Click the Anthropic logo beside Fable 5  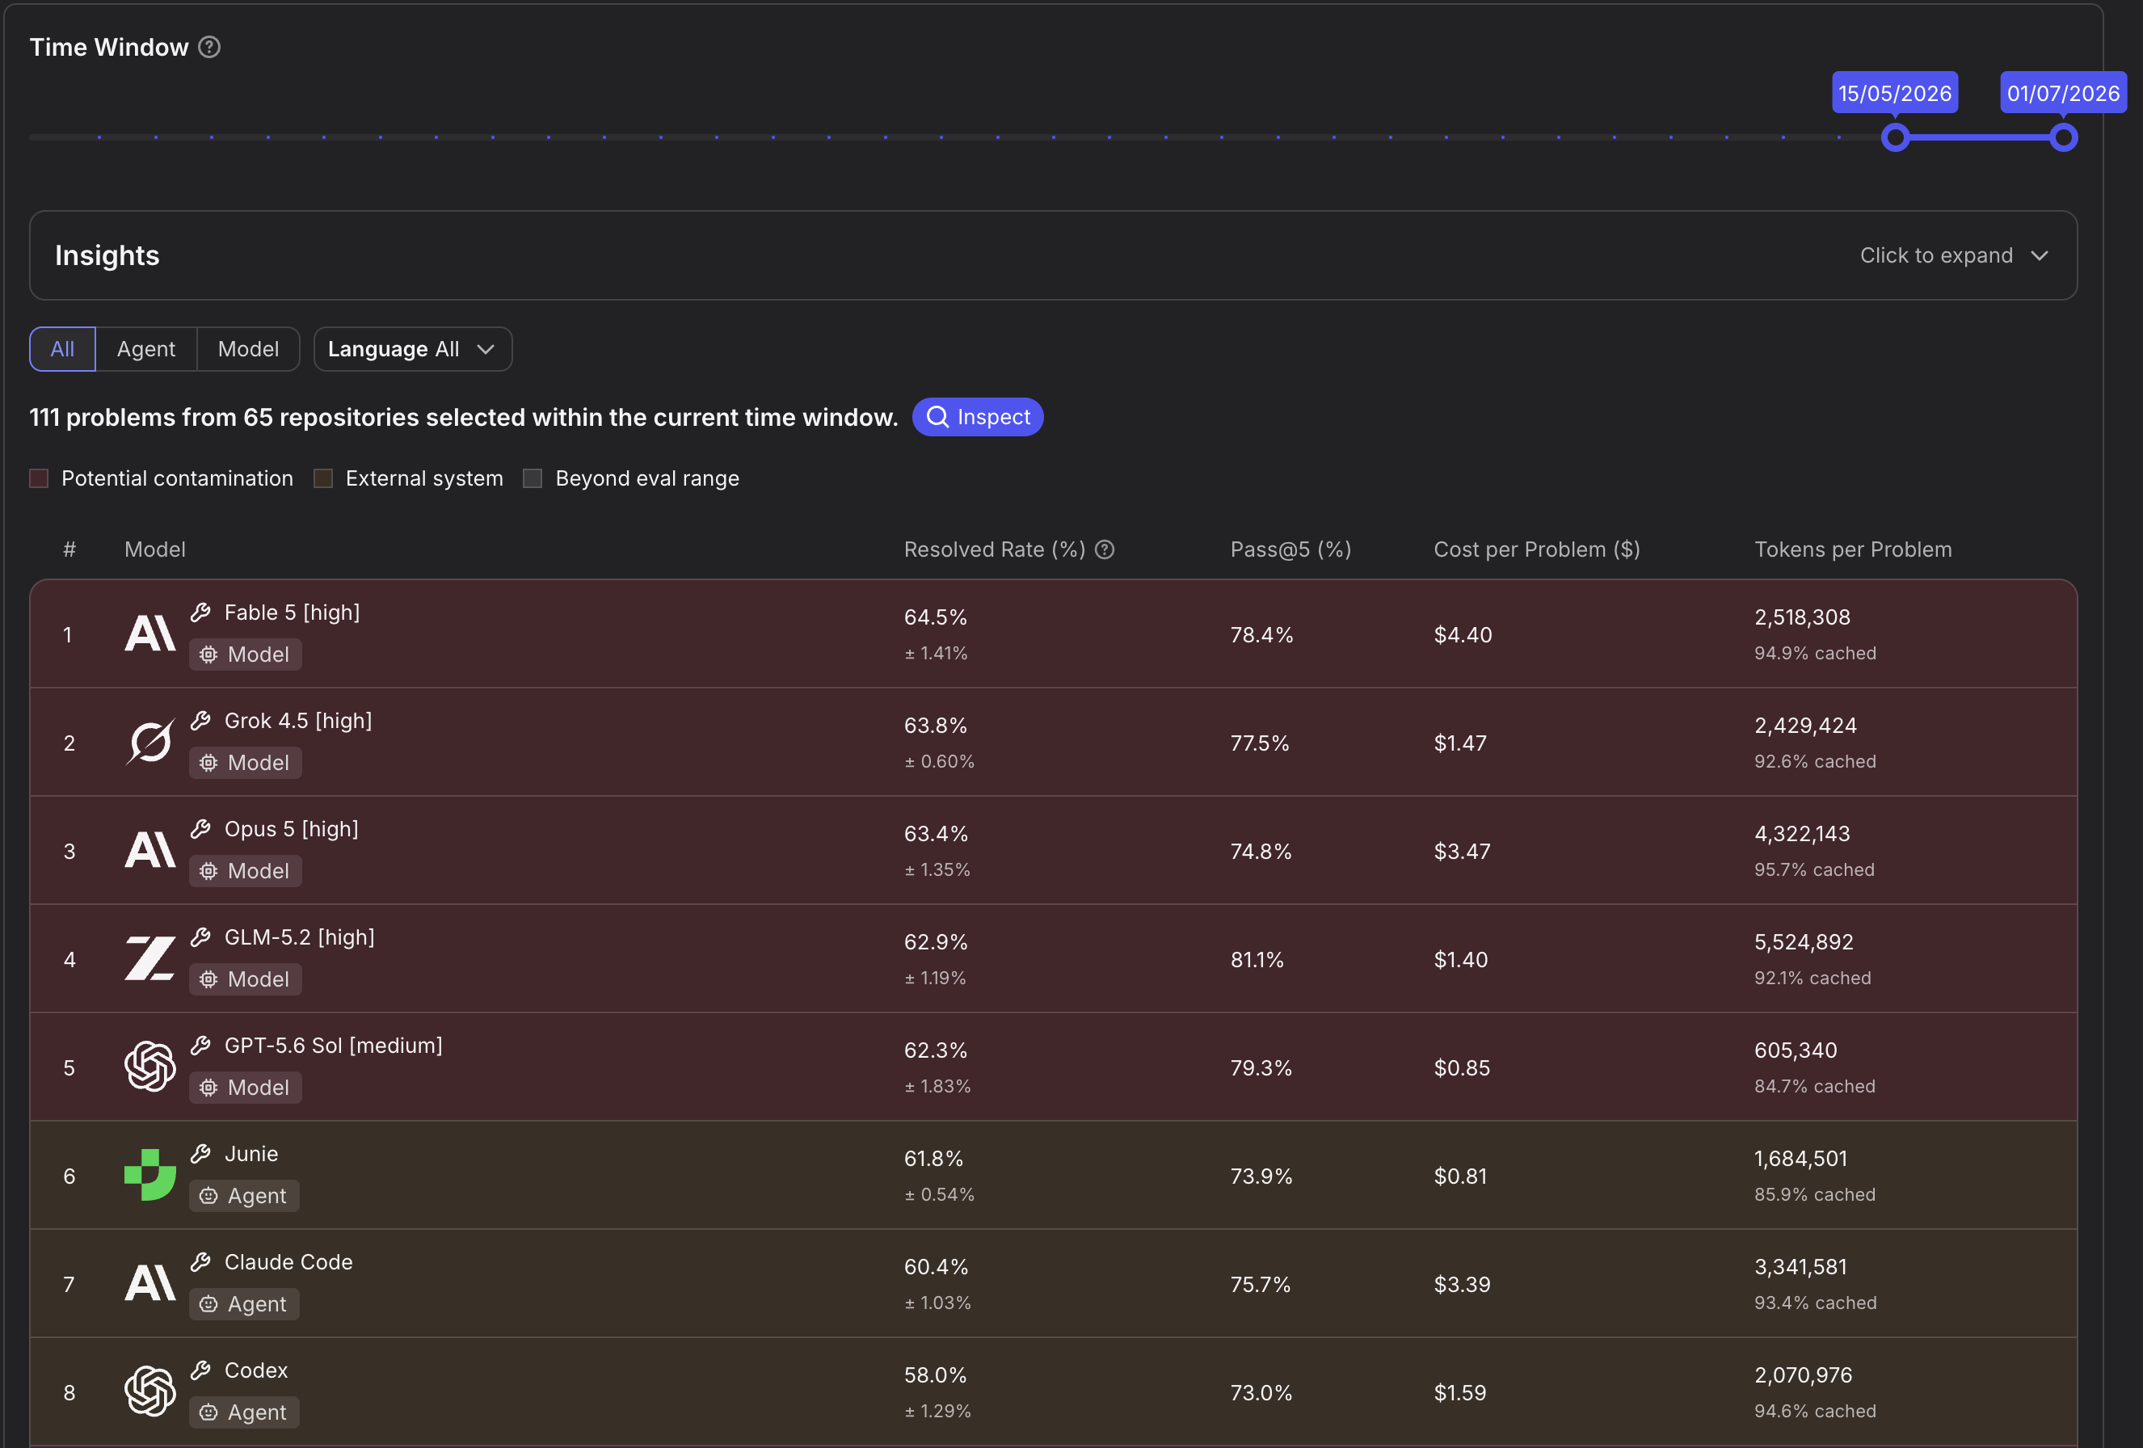150,633
